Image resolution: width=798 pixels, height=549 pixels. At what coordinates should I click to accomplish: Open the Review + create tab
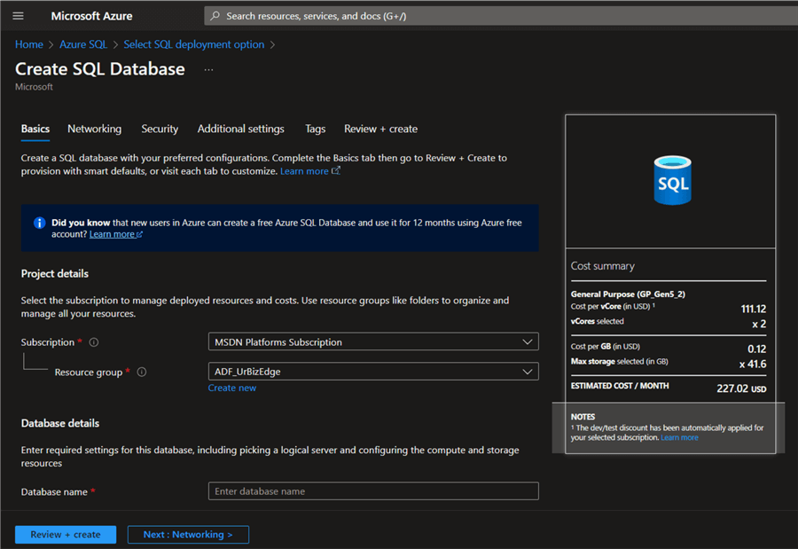pyautogui.click(x=380, y=129)
